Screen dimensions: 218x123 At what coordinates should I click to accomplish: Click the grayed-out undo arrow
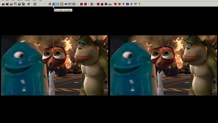(40, 4)
